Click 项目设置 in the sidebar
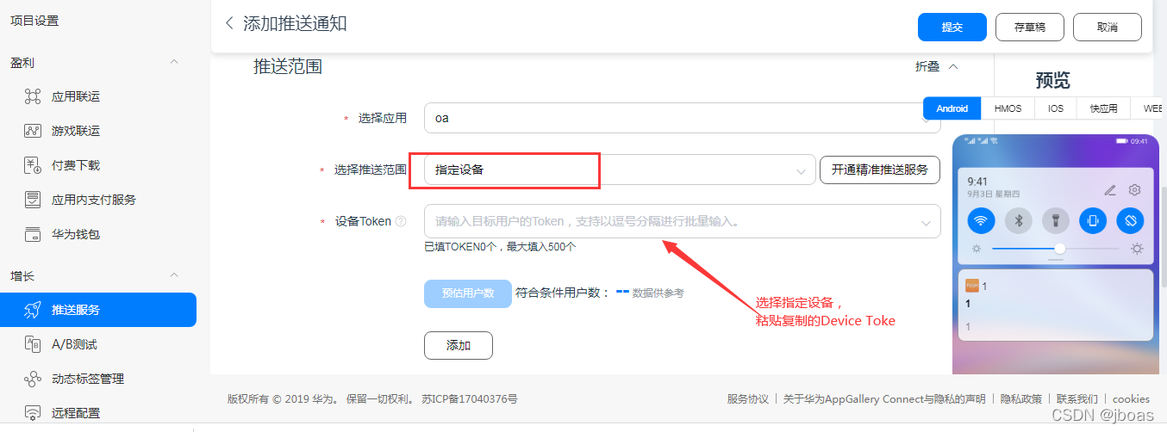Screen dimensions: 1167x432 (x=34, y=21)
